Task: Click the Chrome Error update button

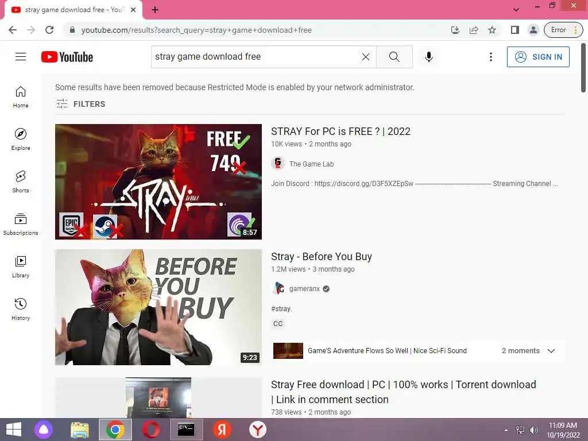Action: (x=563, y=30)
